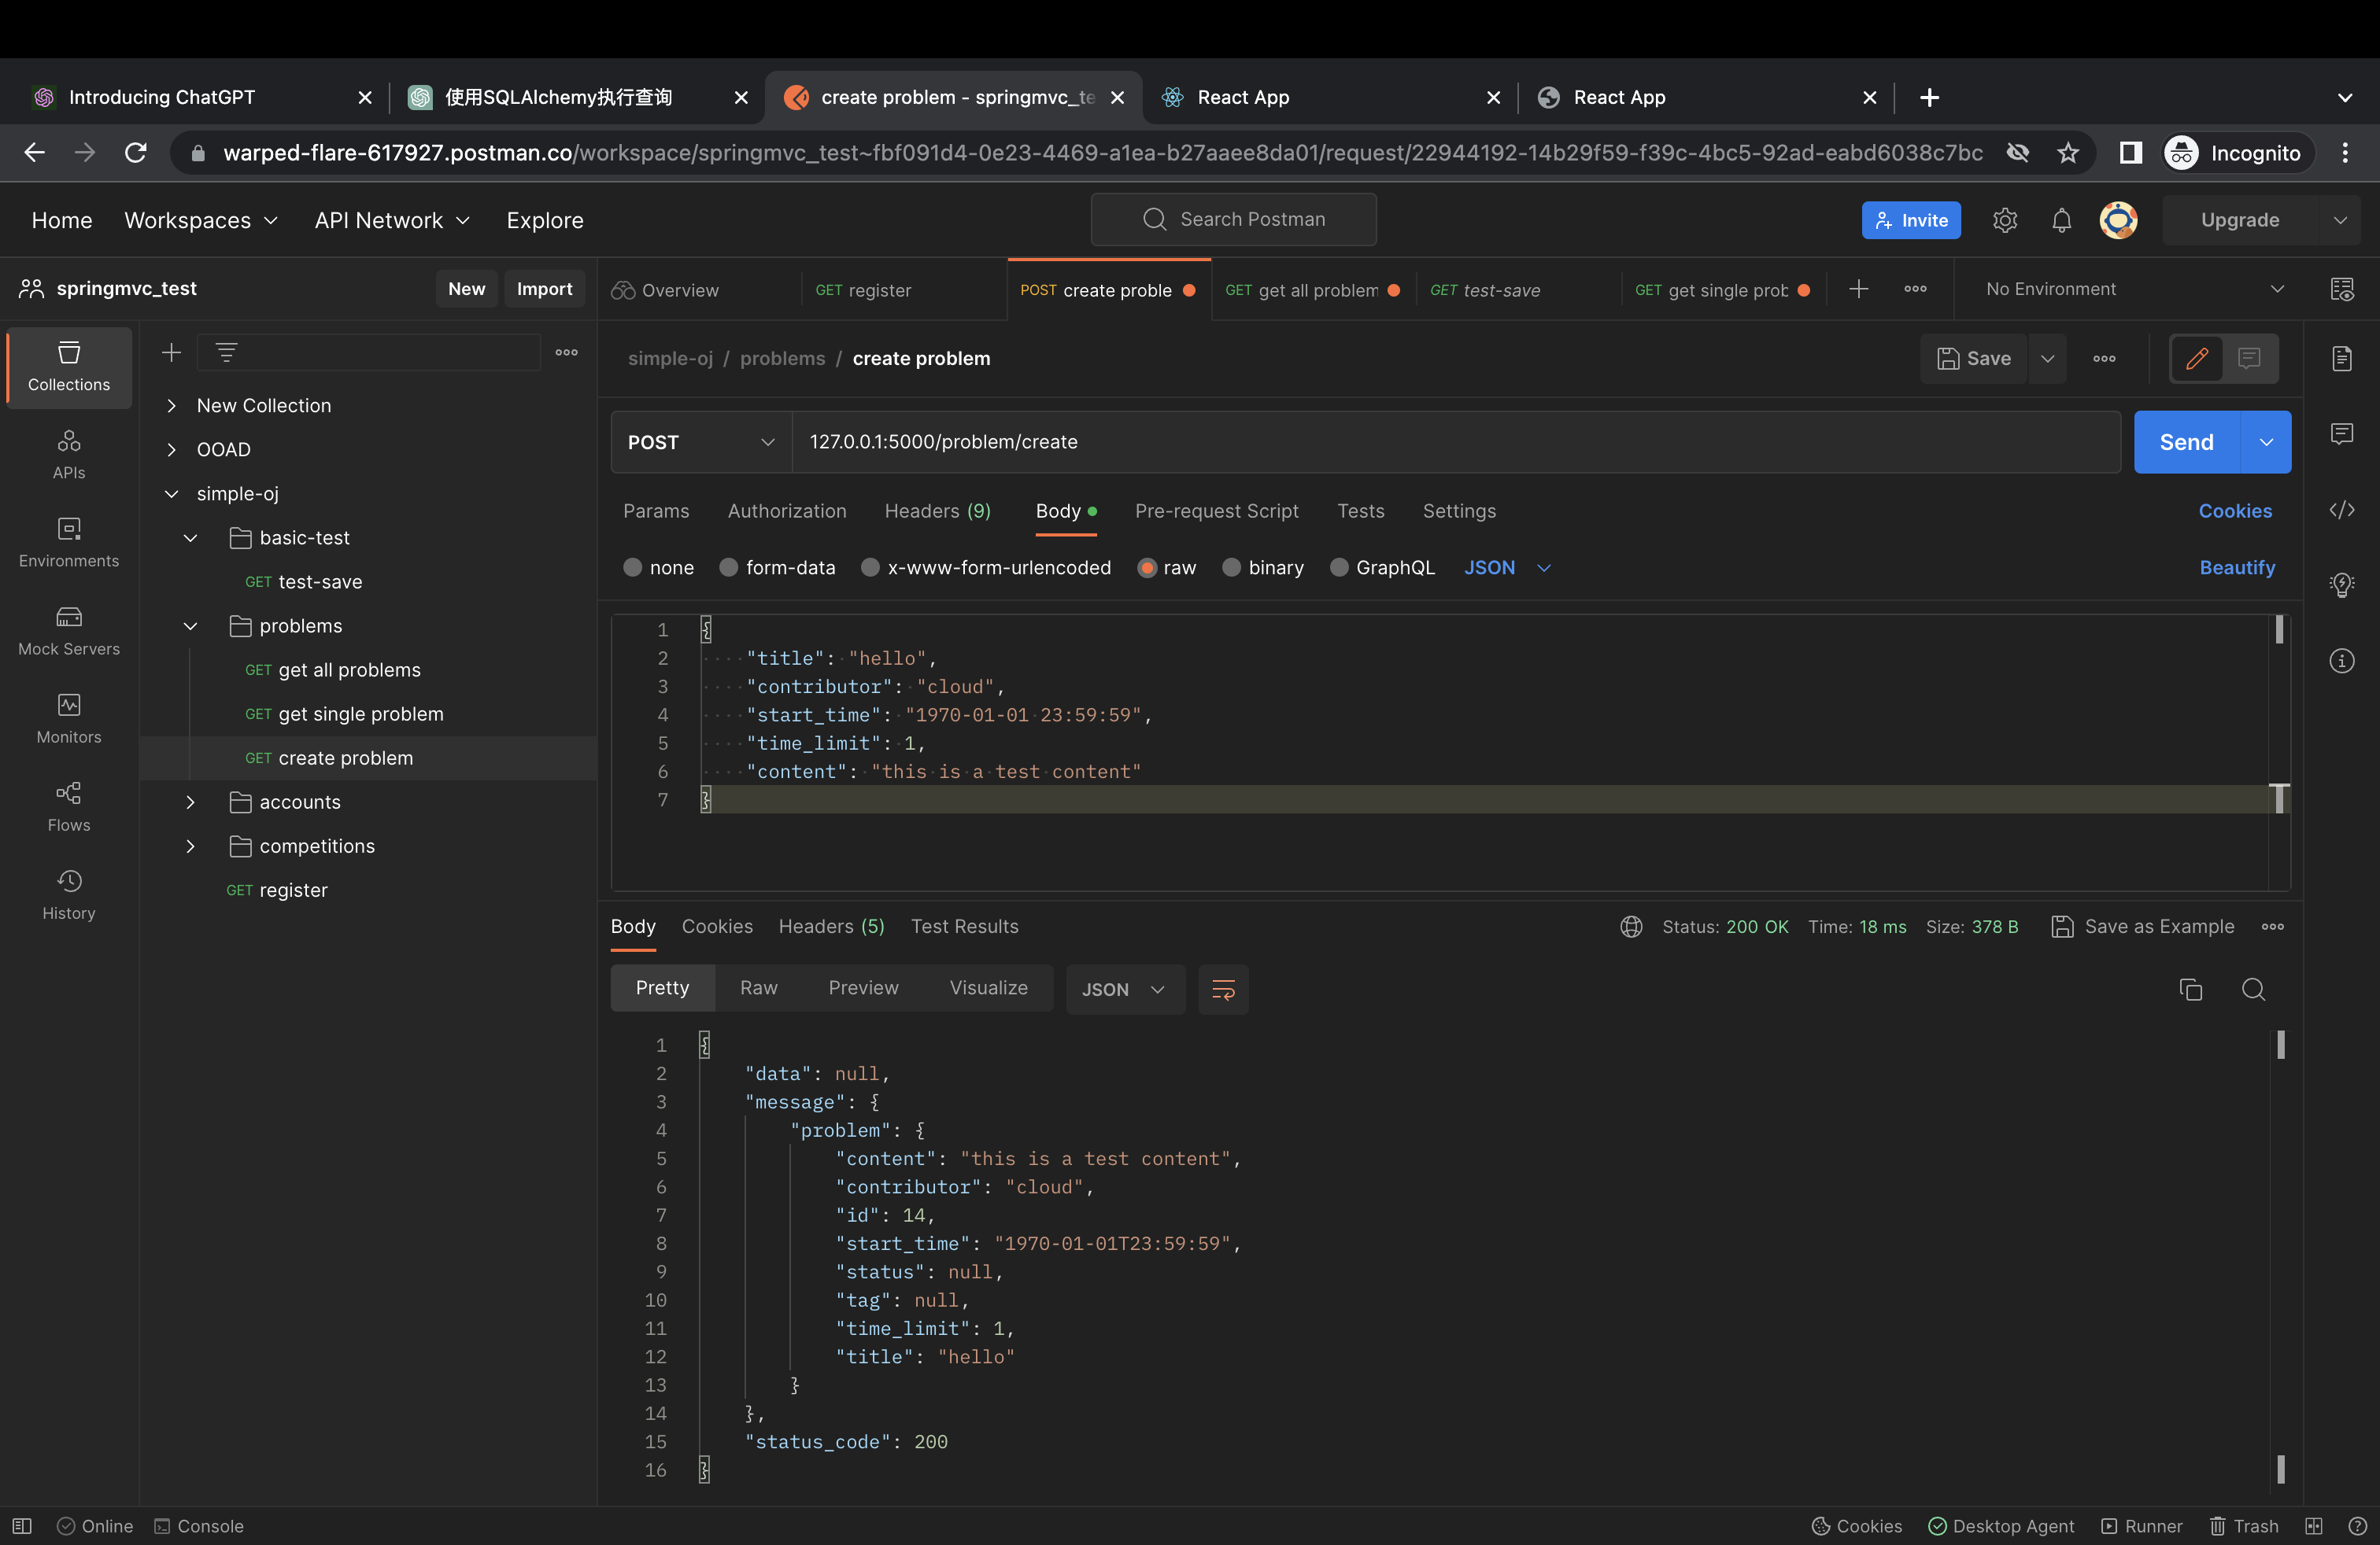Open the response JSON format dropdown
The width and height of the screenshot is (2380, 1545).
(1124, 990)
